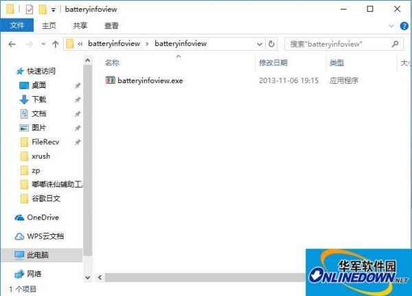
Task: Open the blue help question icon
Action: tap(405, 25)
